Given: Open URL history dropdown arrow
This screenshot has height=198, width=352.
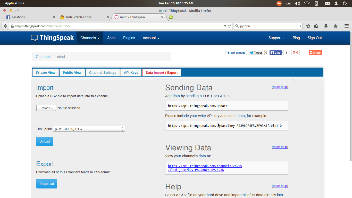Looking at the screenshot, I should point(225,26).
